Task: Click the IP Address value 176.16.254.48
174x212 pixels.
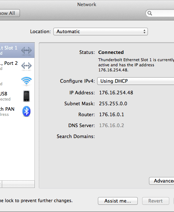Action: click(x=116, y=93)
